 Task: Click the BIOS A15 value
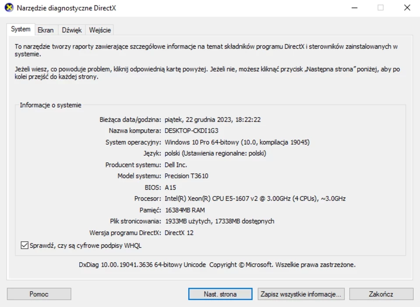170,187
